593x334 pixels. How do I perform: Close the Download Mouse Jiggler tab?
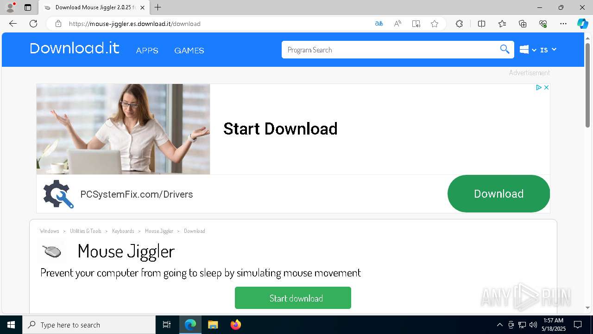click(x=142, y=7)
